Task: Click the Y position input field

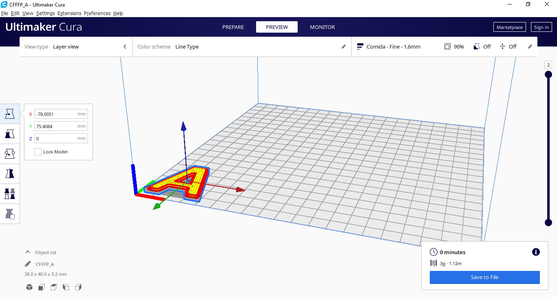Action: [61, 126]
